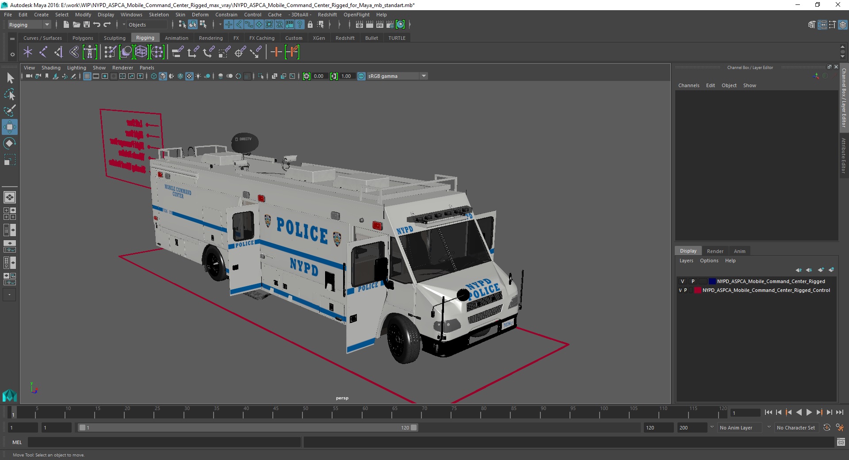Create layer from selected objects icon

pyautogui.click(x=831, y=270)
